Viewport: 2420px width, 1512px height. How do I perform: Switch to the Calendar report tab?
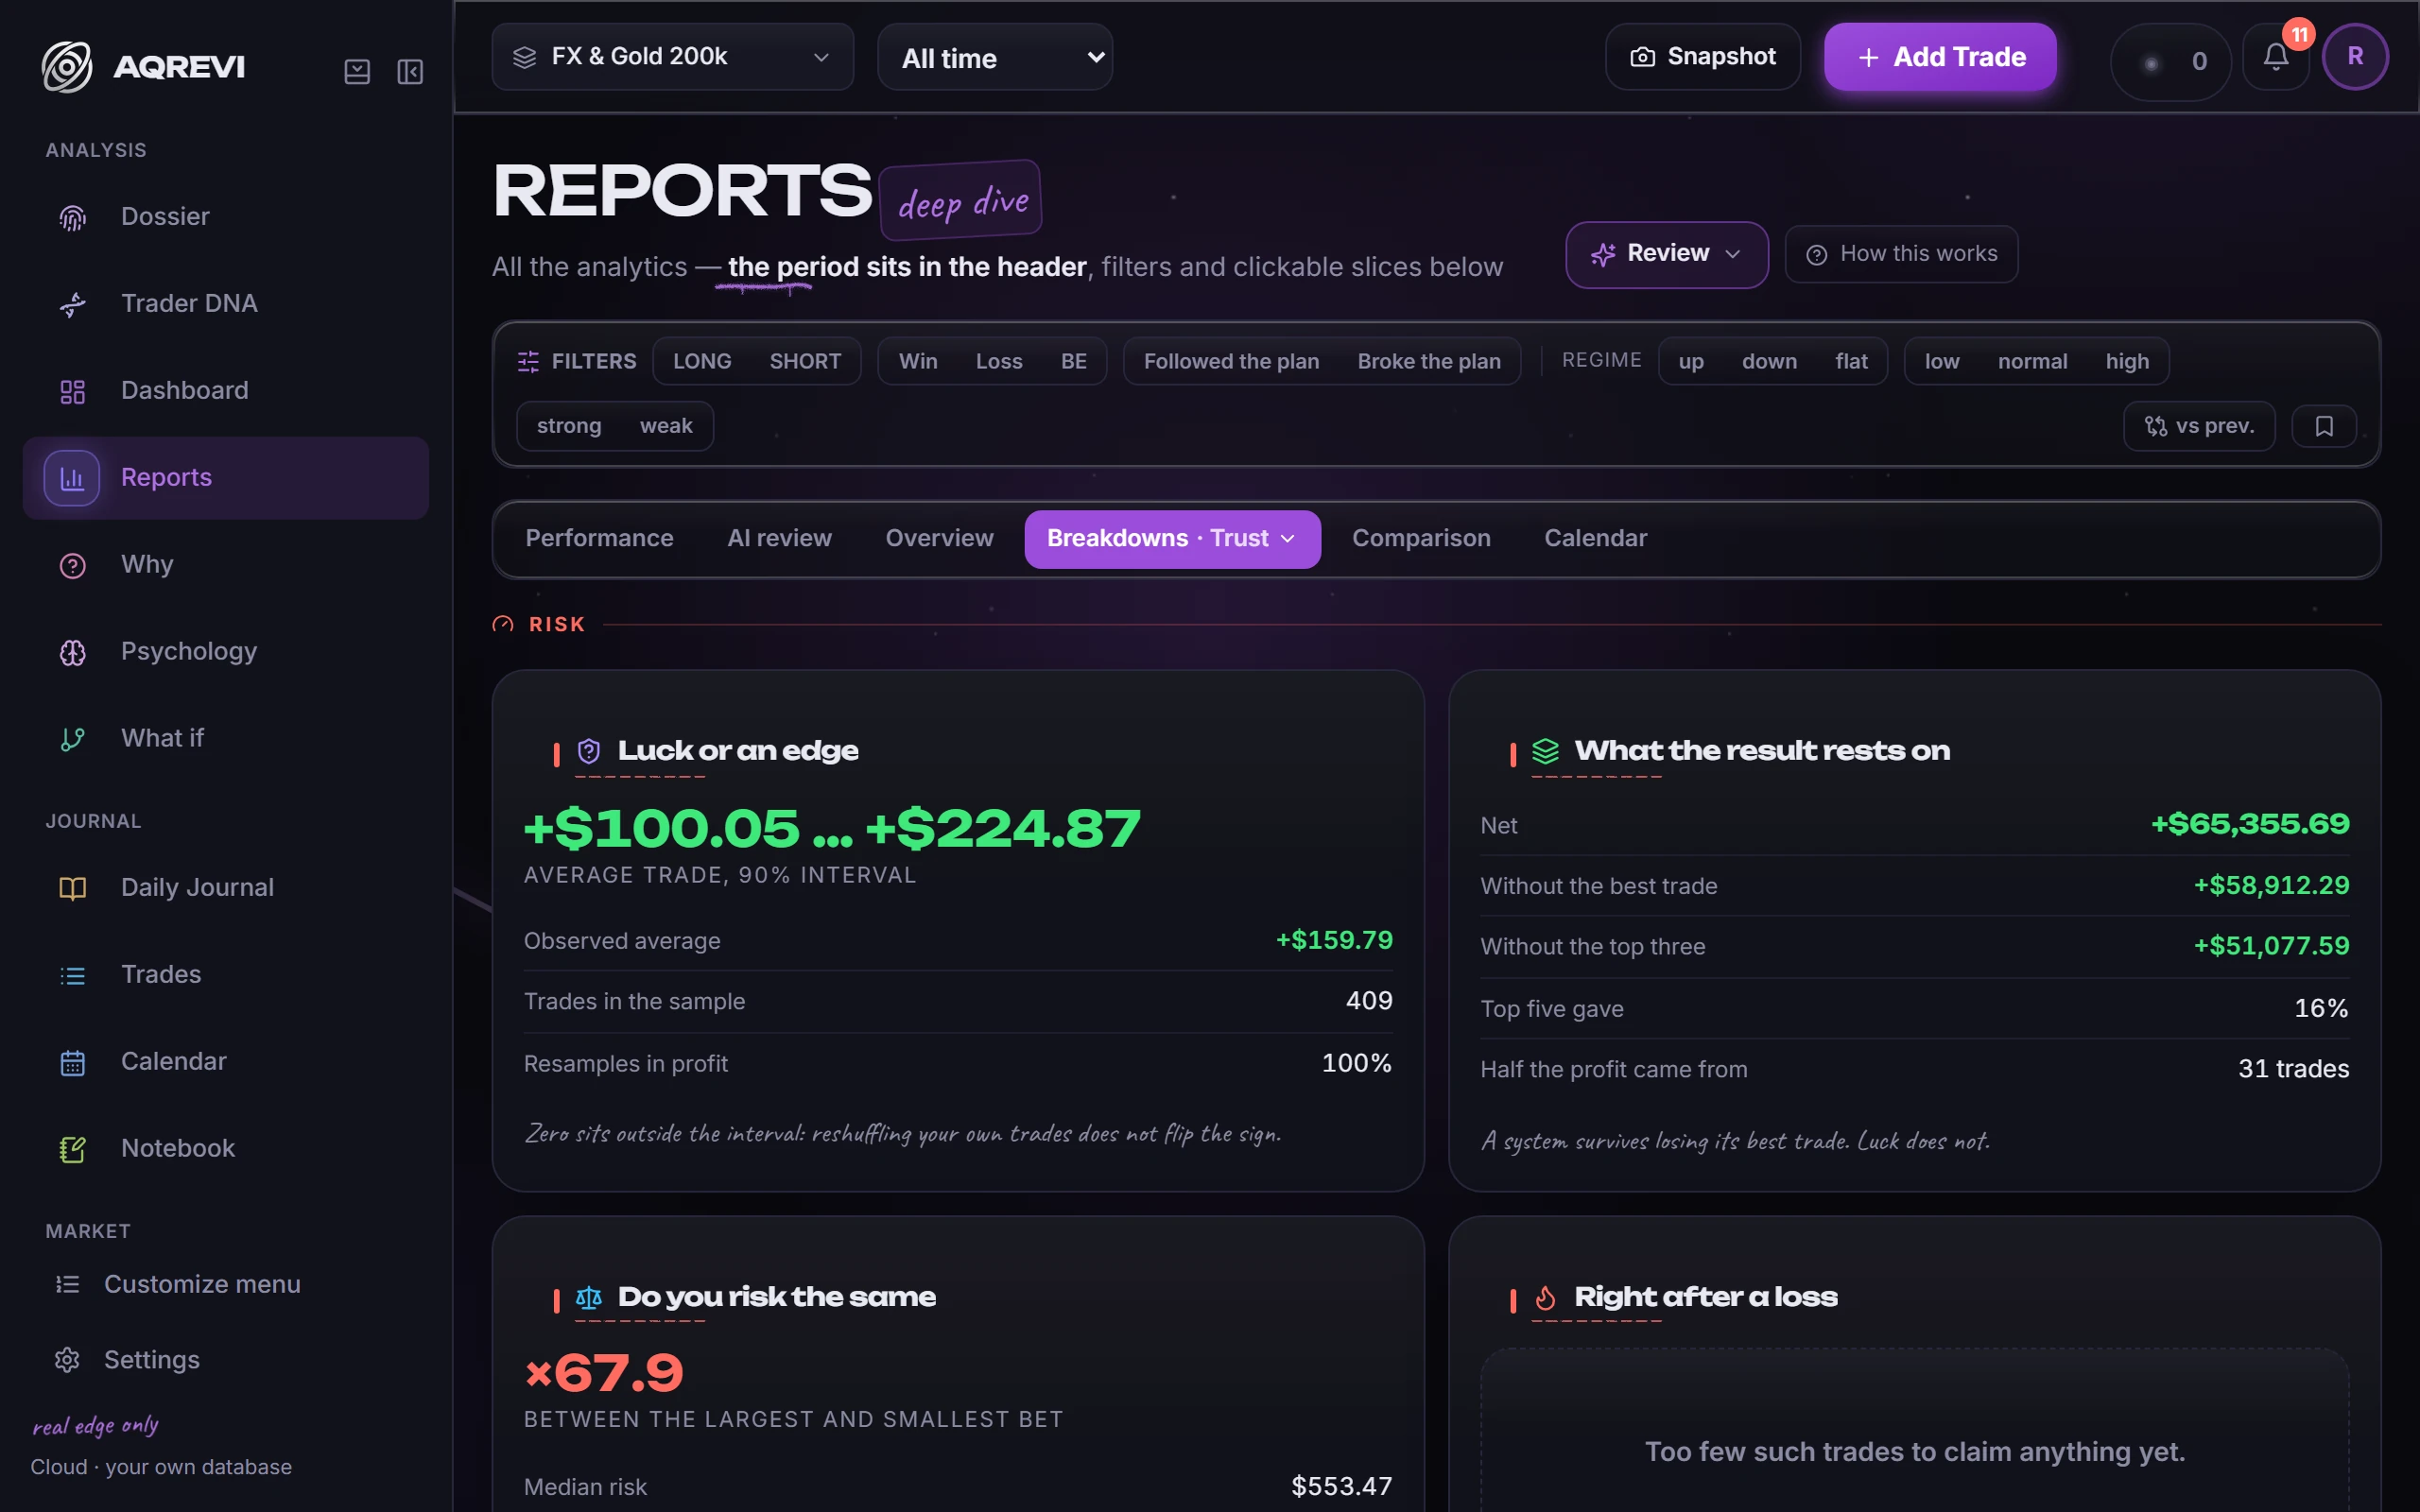[x=1595, y=539]
